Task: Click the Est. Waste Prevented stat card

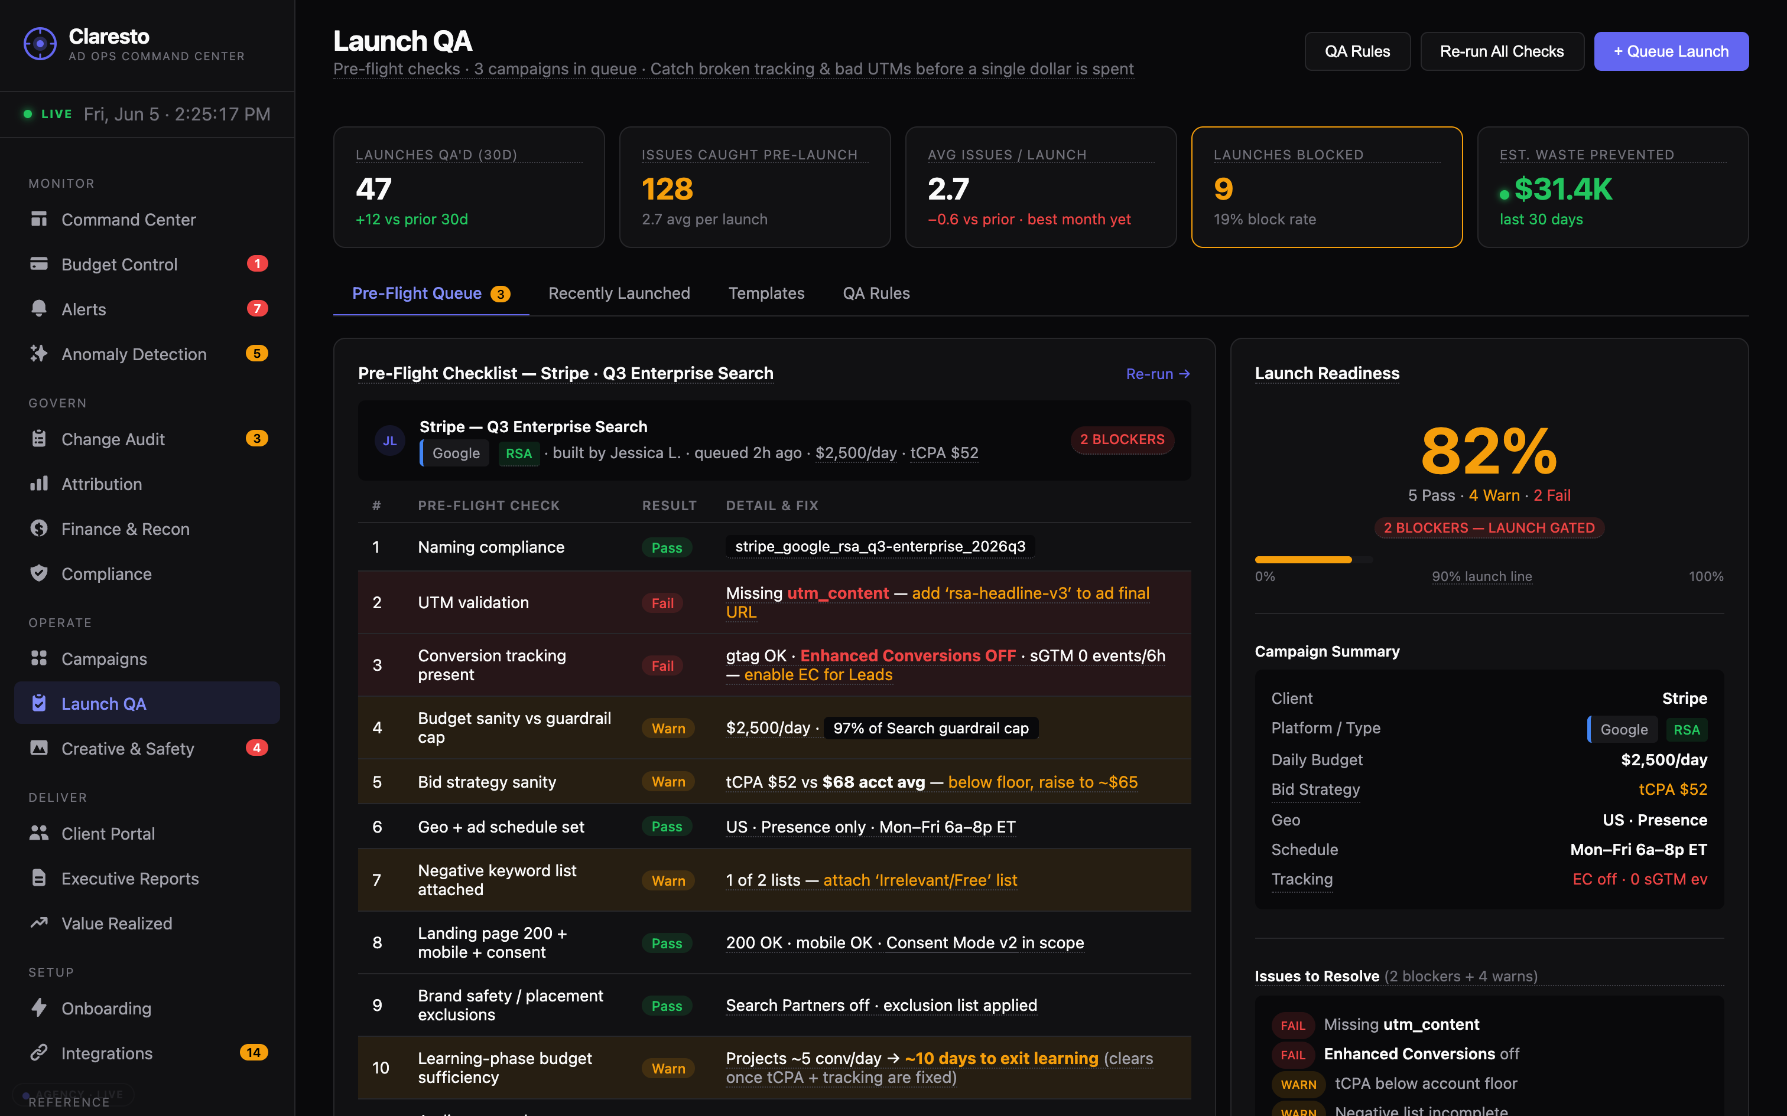Action: point(1613,188)
